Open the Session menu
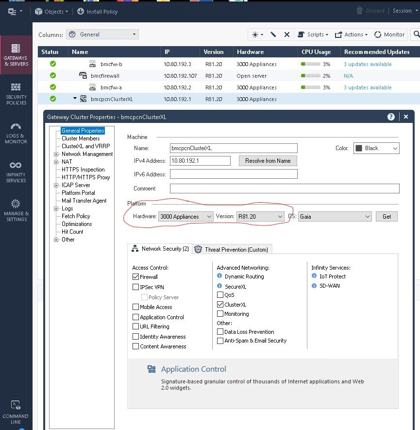 pos(405,11)
